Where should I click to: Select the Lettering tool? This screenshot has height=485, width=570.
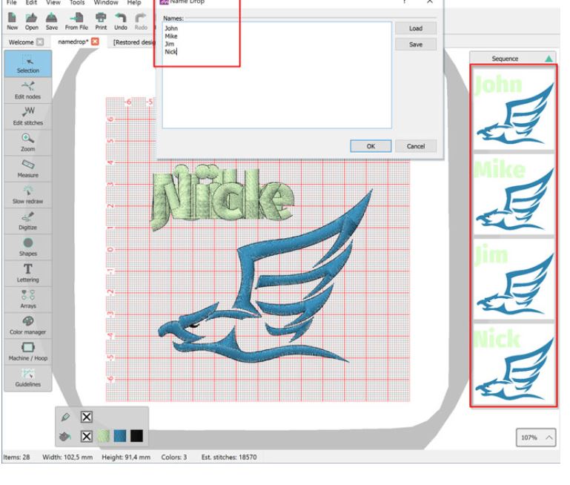pos(26,273)
